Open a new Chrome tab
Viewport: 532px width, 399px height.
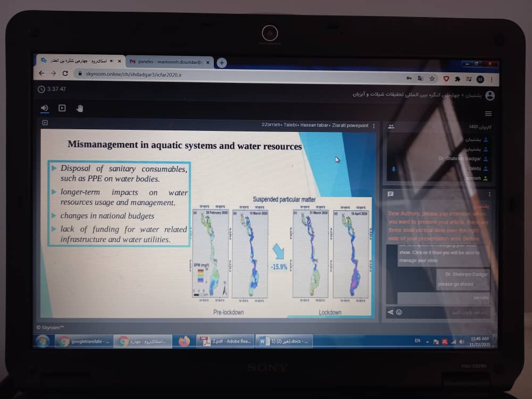222,62
